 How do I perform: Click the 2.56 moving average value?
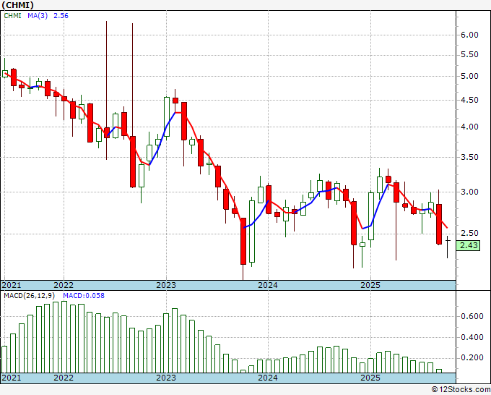click(x=61, y=16)
